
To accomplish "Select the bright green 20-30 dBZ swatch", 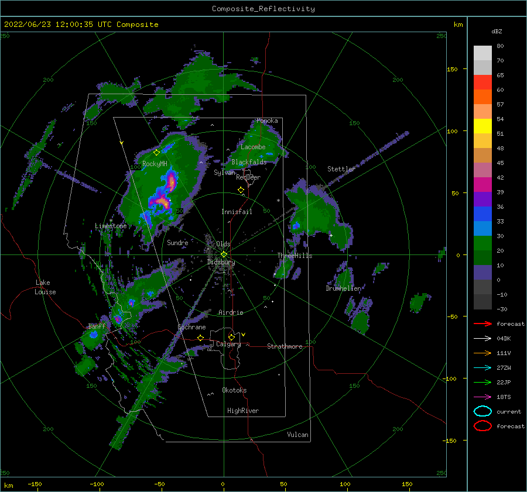I will [x=482, y=243].
